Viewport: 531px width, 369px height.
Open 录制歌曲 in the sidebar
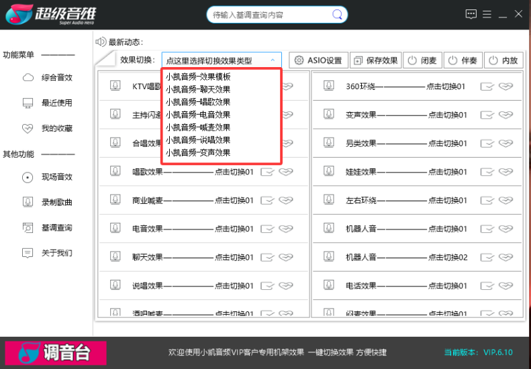[x=48, y=203]
